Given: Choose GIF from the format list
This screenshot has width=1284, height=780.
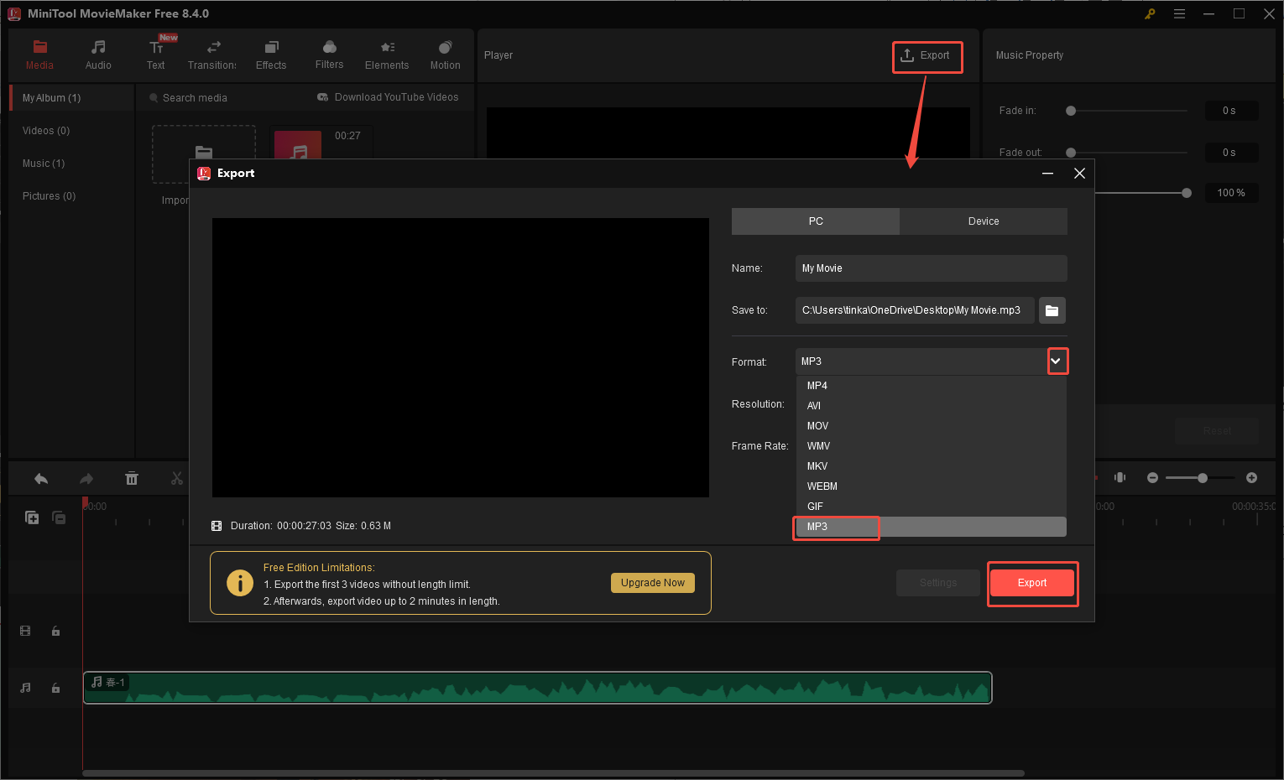Looking at the screenshot, I should 815,506.
